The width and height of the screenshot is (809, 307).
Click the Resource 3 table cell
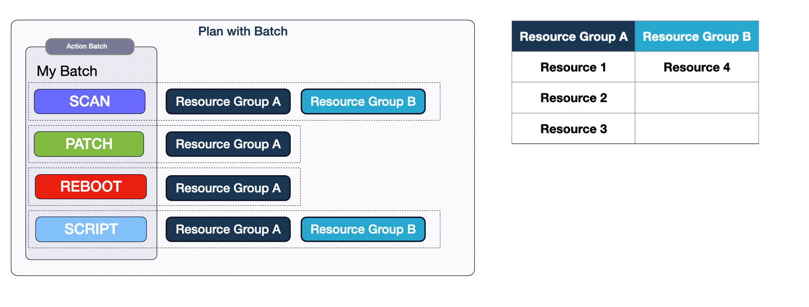coord(573,129)
